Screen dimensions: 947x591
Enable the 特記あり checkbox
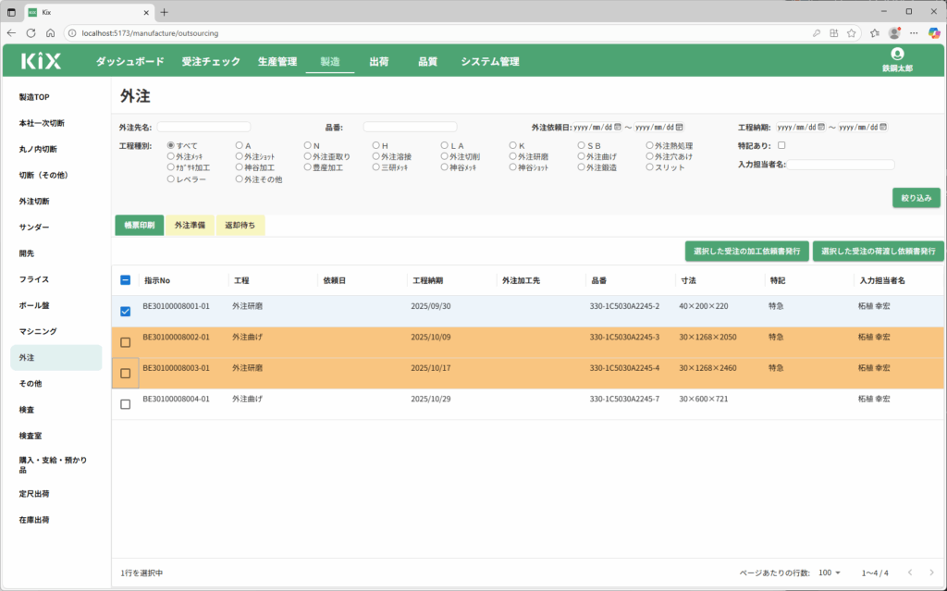(781, 145)
